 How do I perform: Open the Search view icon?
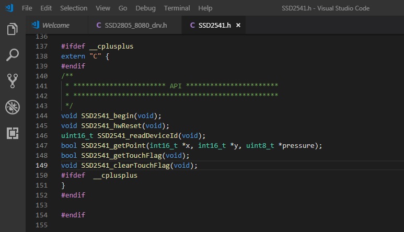coord(13,54)
